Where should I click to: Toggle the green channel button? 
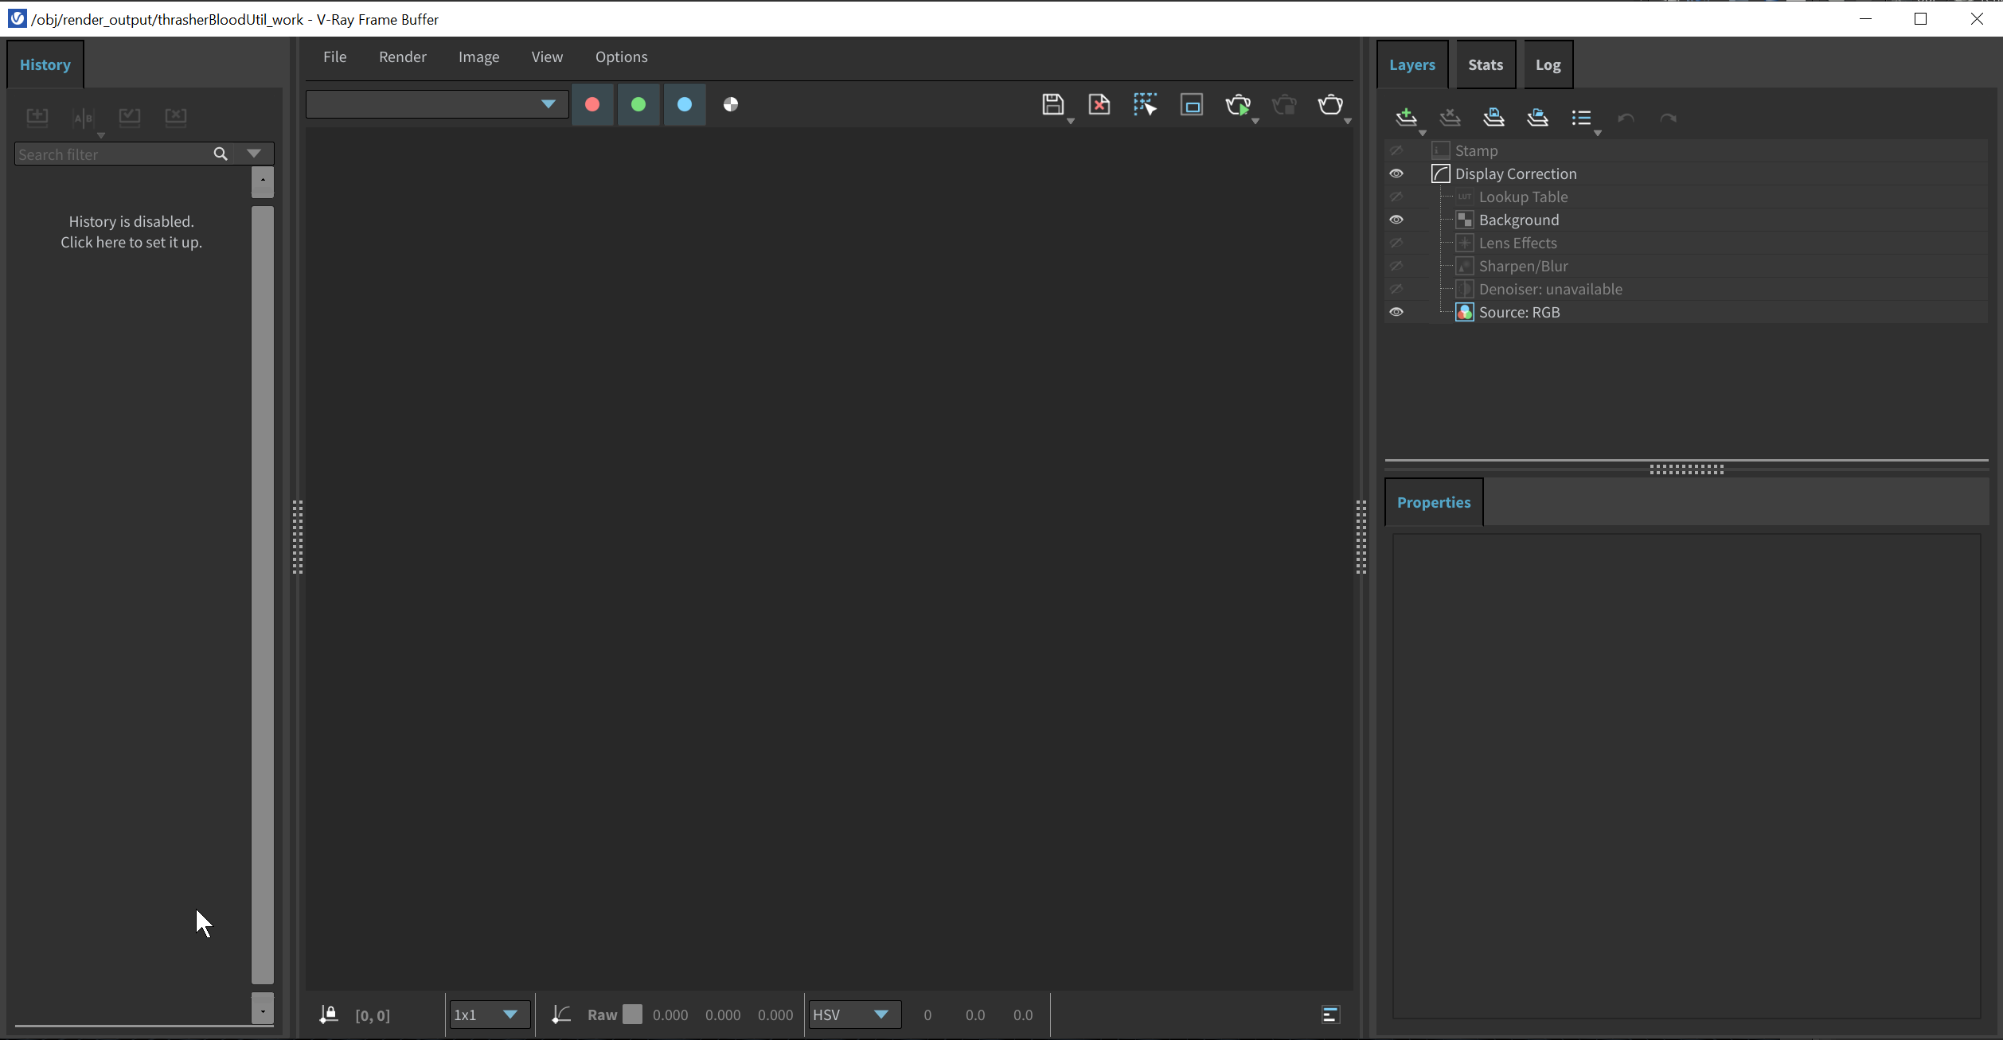click(638, 104)
